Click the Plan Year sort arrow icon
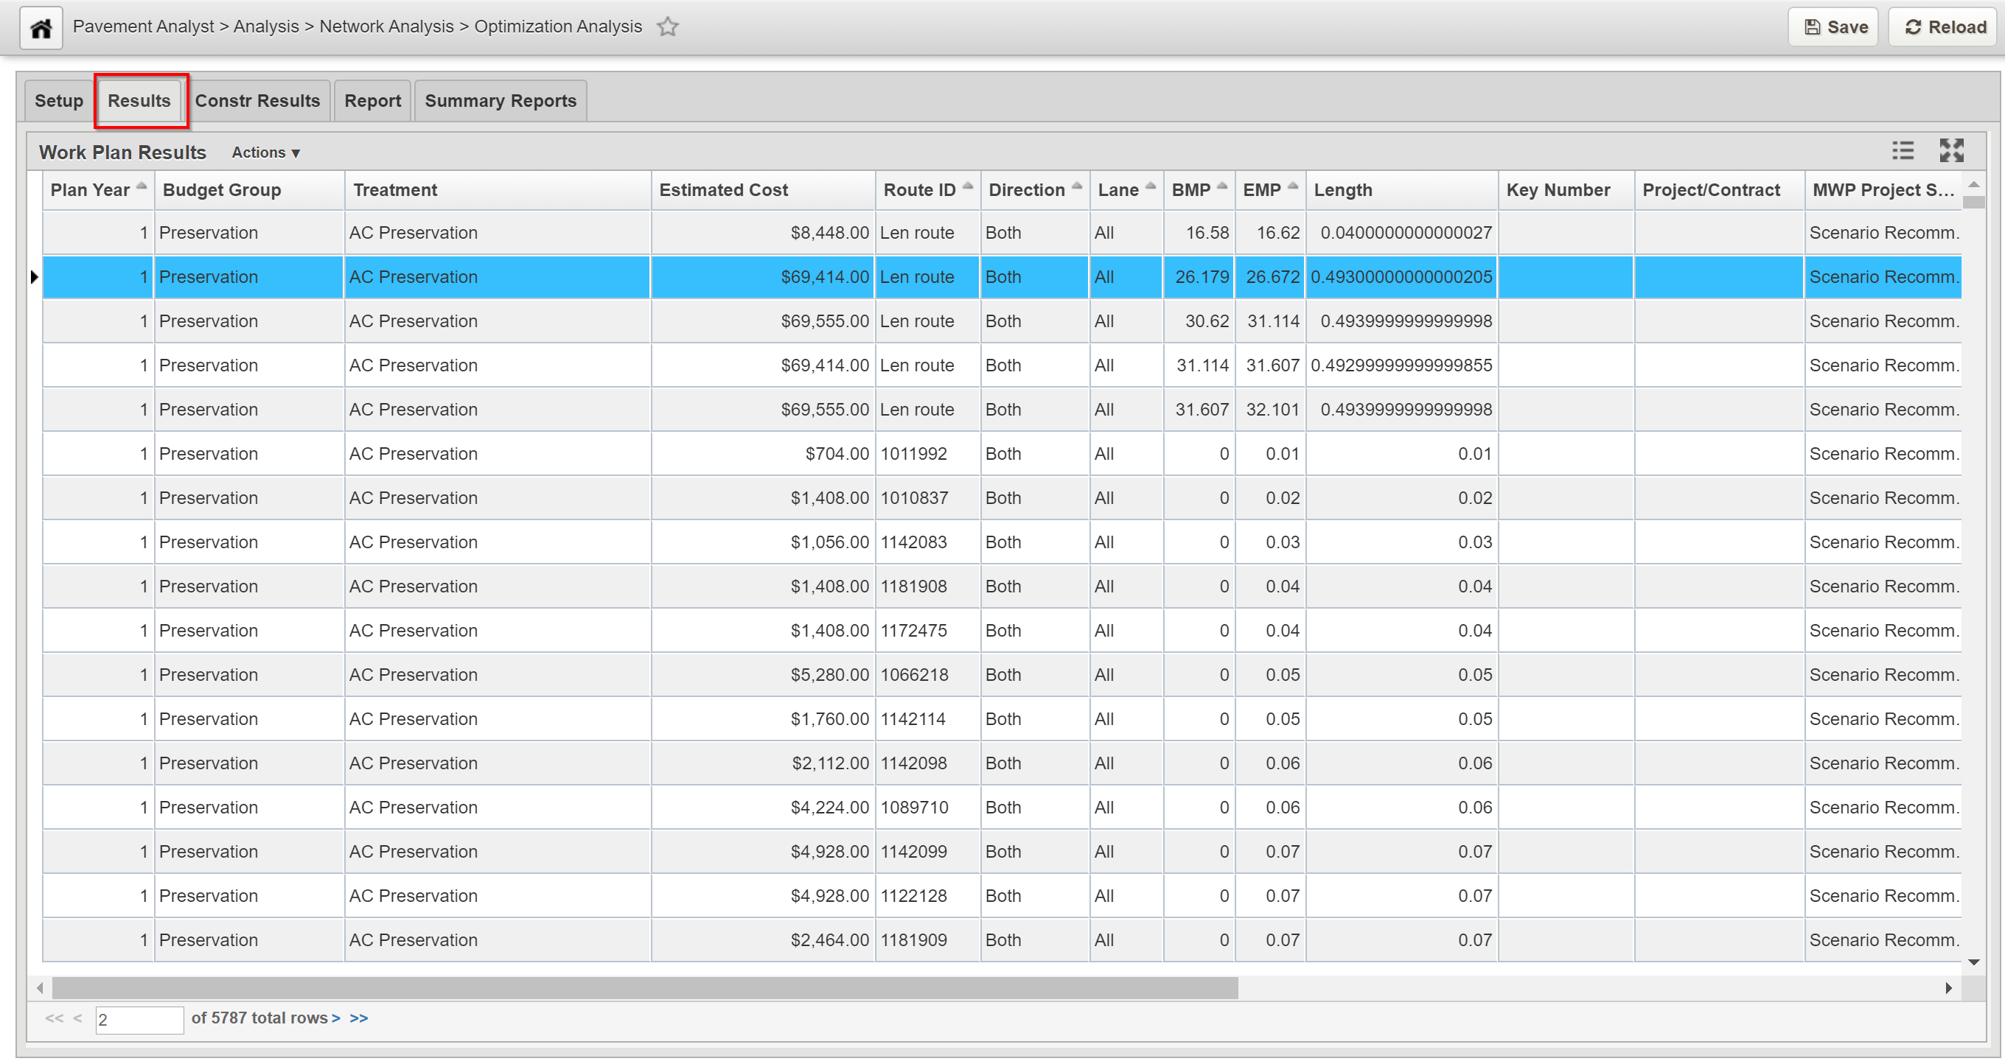This screenshot has width=2005, height=1064. tap(142, 186)
